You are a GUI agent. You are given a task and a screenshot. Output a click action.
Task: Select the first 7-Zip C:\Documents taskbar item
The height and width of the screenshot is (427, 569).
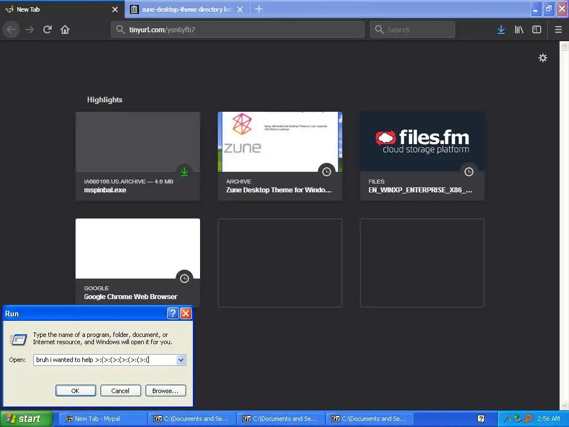(x=192, y=419)
